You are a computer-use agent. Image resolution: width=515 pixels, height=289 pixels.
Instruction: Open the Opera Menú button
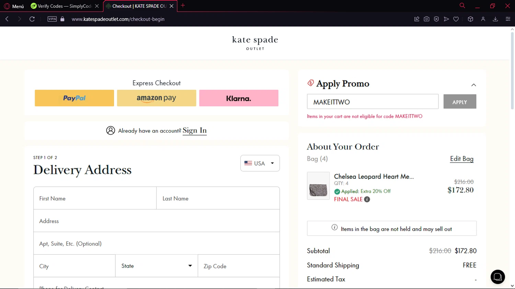click(x=14, y=6)
